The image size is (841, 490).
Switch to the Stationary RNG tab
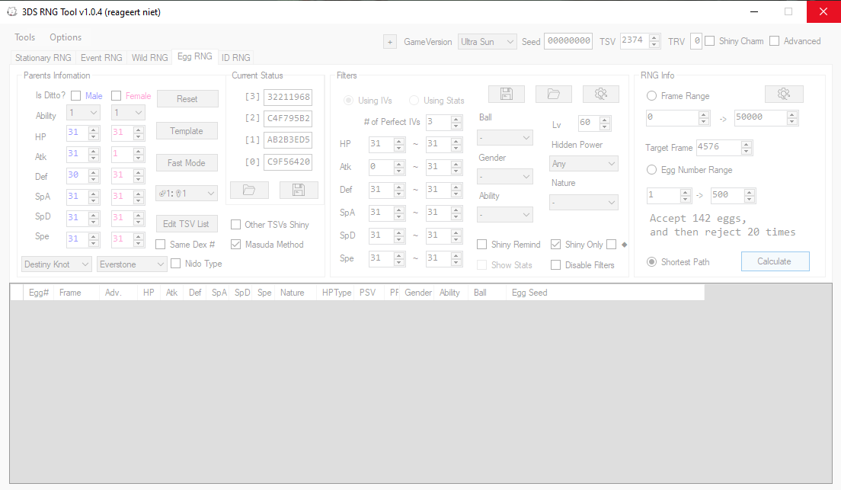[x=43, y=58]
